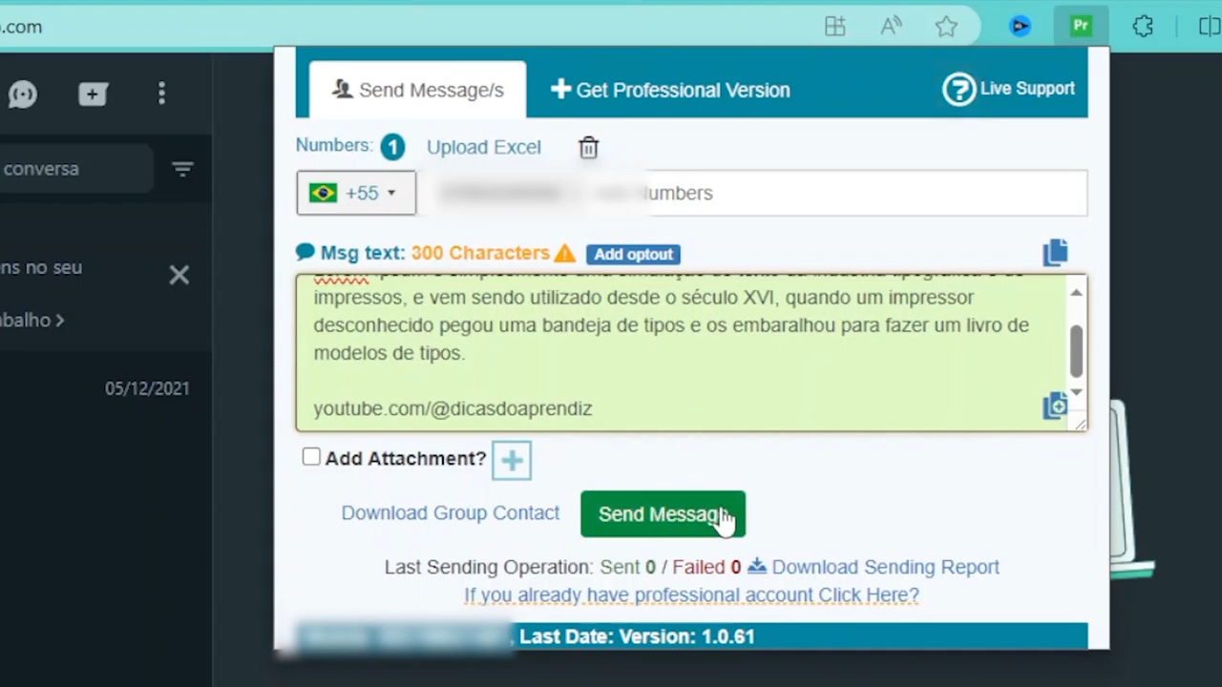
Task: Click character count warning icon
Action: click(565, 253)
